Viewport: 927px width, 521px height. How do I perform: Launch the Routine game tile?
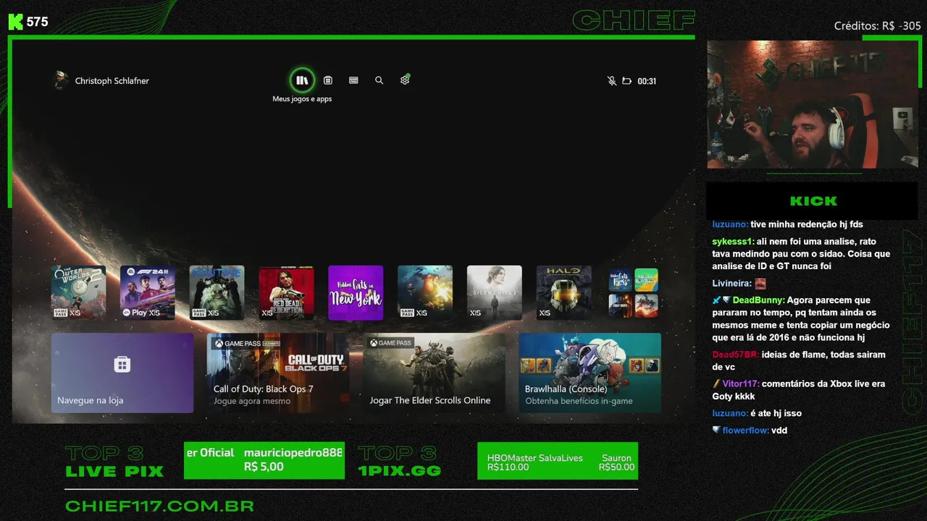click(x=217, y=292)
